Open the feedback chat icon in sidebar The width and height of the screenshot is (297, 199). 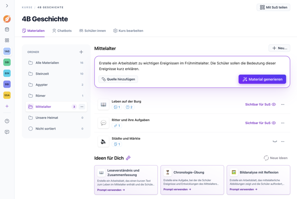click(7, 132)
